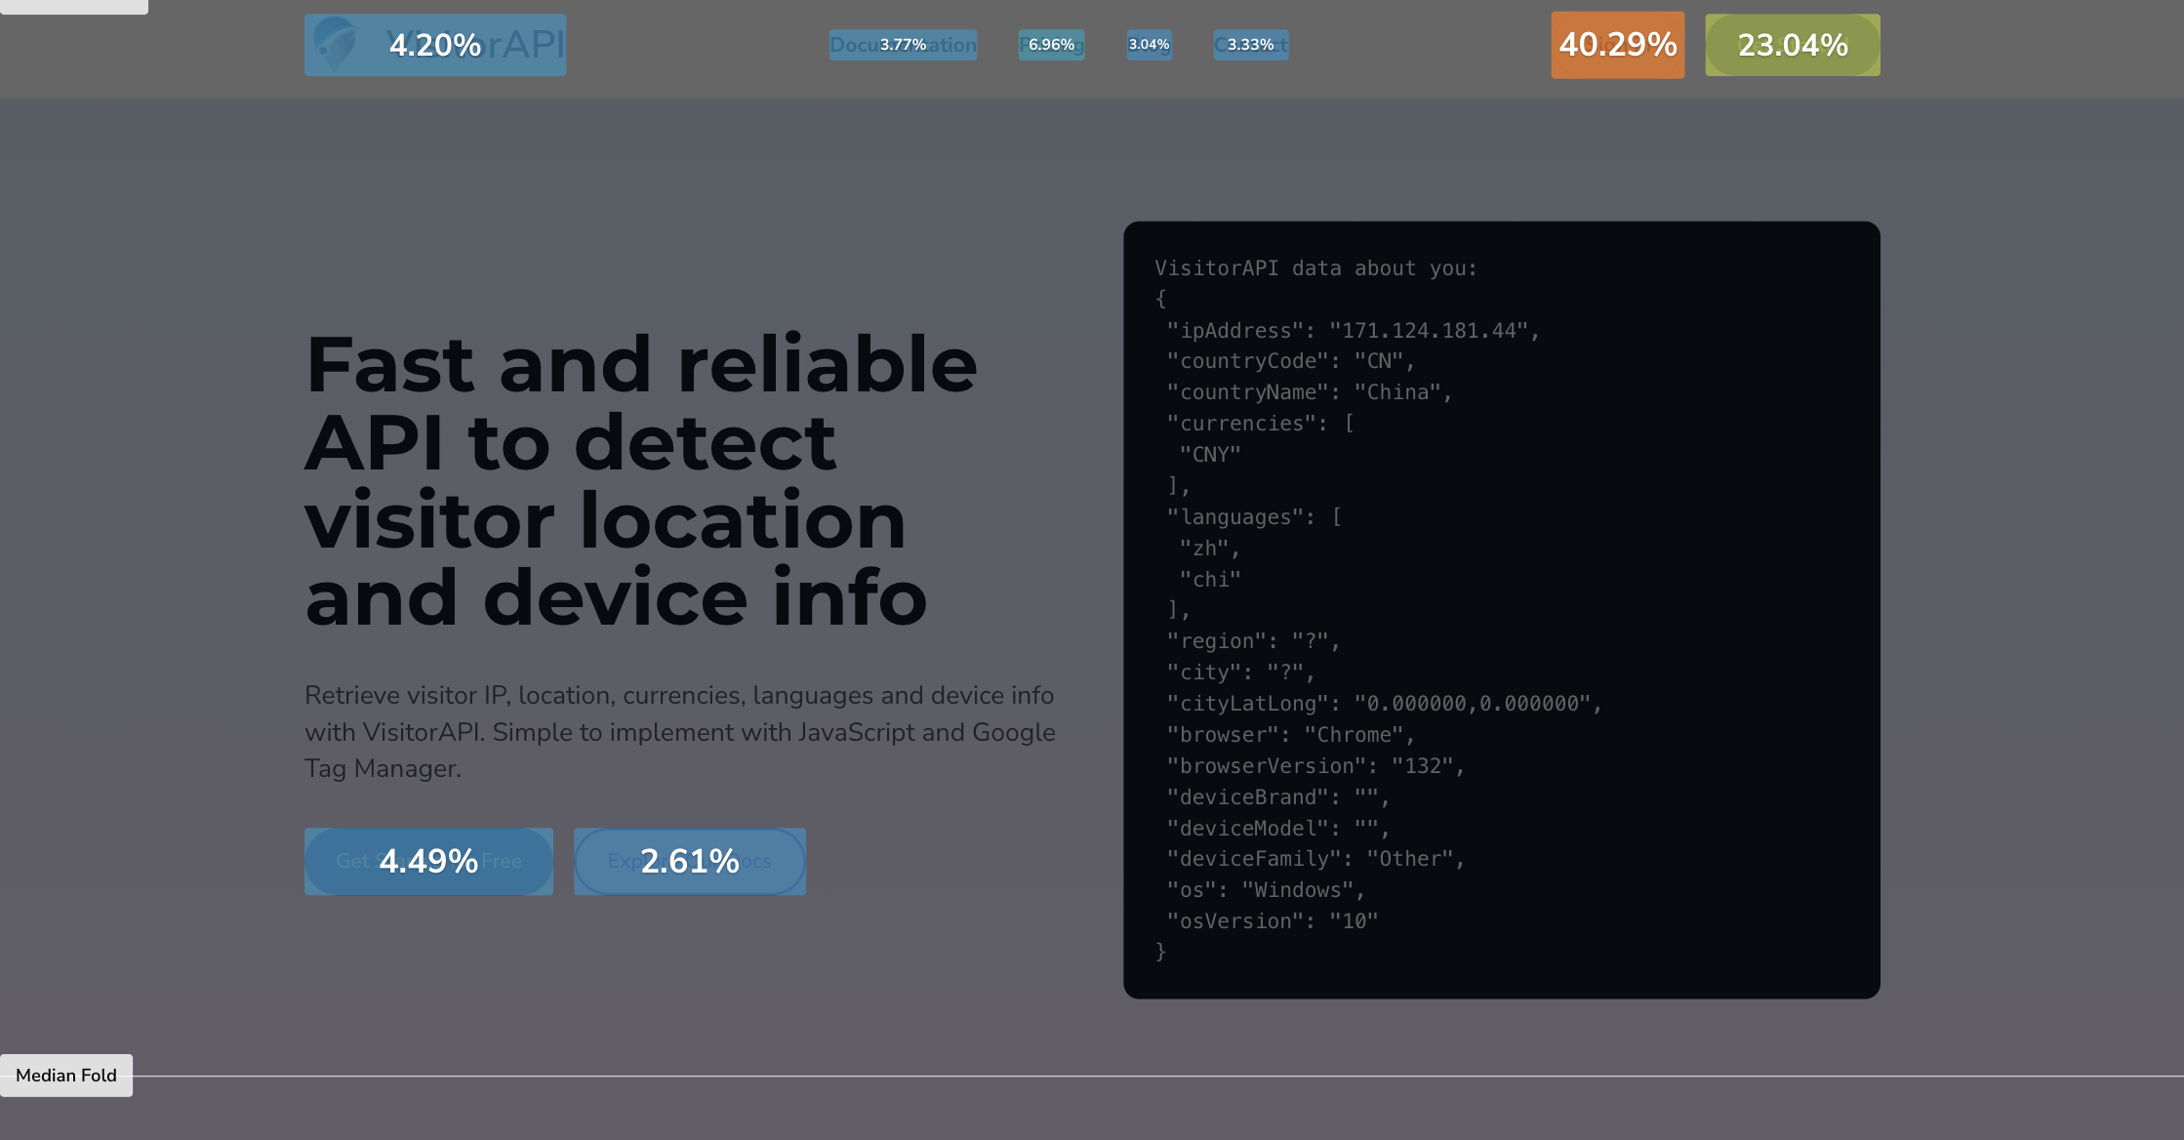Click the 3.77% badge over Documentation
The width and height of the screenshot is (2184, 1140).
tap(903, 44)
